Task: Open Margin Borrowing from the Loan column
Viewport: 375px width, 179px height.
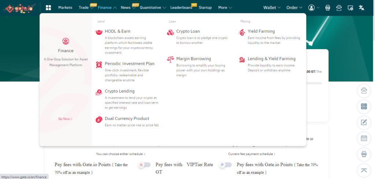Action: [x=194, y=59]
